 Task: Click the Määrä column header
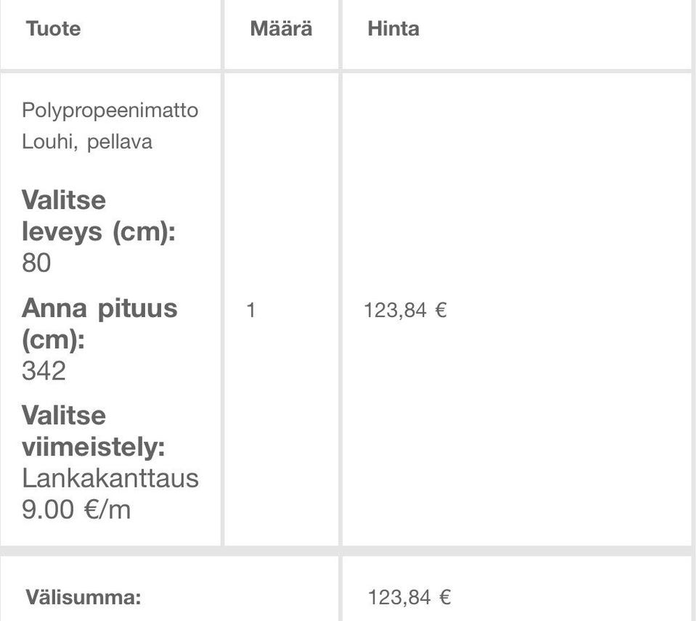coord(281,29)
